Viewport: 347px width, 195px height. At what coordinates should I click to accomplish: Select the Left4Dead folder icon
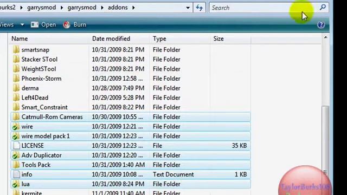pyautogui.click(x=16, y=97)
